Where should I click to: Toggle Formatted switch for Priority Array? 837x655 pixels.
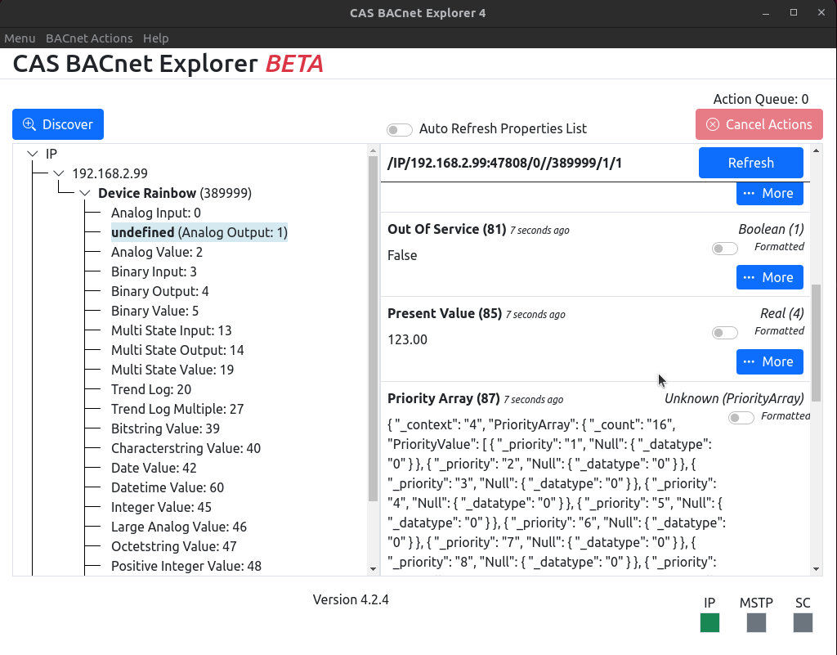coord(741,417)
